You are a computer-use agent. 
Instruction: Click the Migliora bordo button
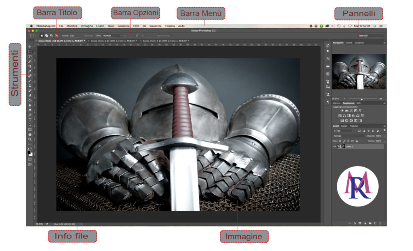164,36
